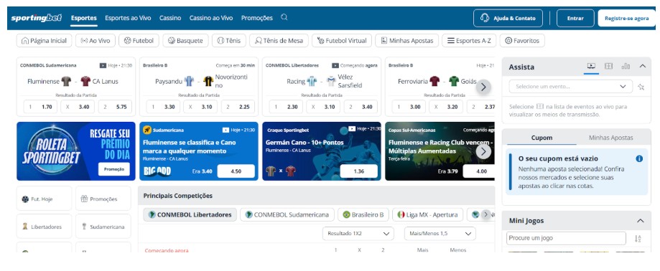Screen dimensions: 660x271
Task: Click Paysandu striped jersey icon
Action: click(189, 81)
